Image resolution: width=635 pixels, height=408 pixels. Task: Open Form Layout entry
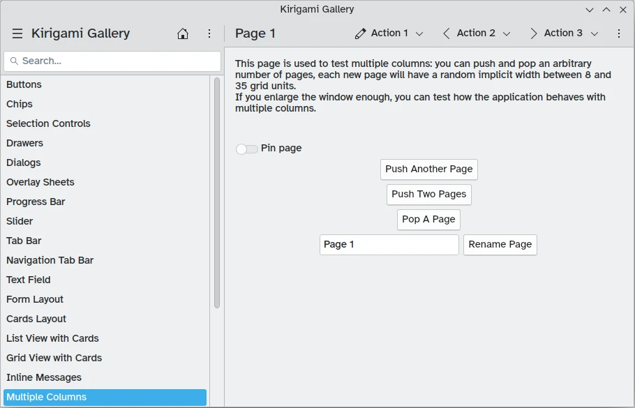(105, 299)
